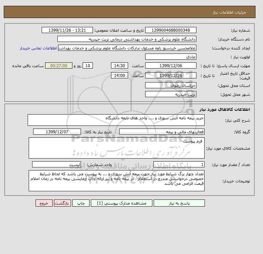
Task: Click the validity time field 14:00
Action: pyautogui.click(x=120, y=75)
